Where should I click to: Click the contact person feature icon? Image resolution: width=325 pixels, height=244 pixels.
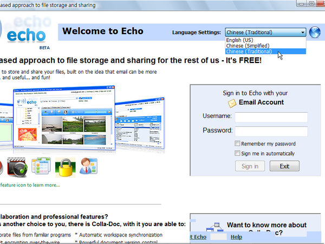[88, 166]
